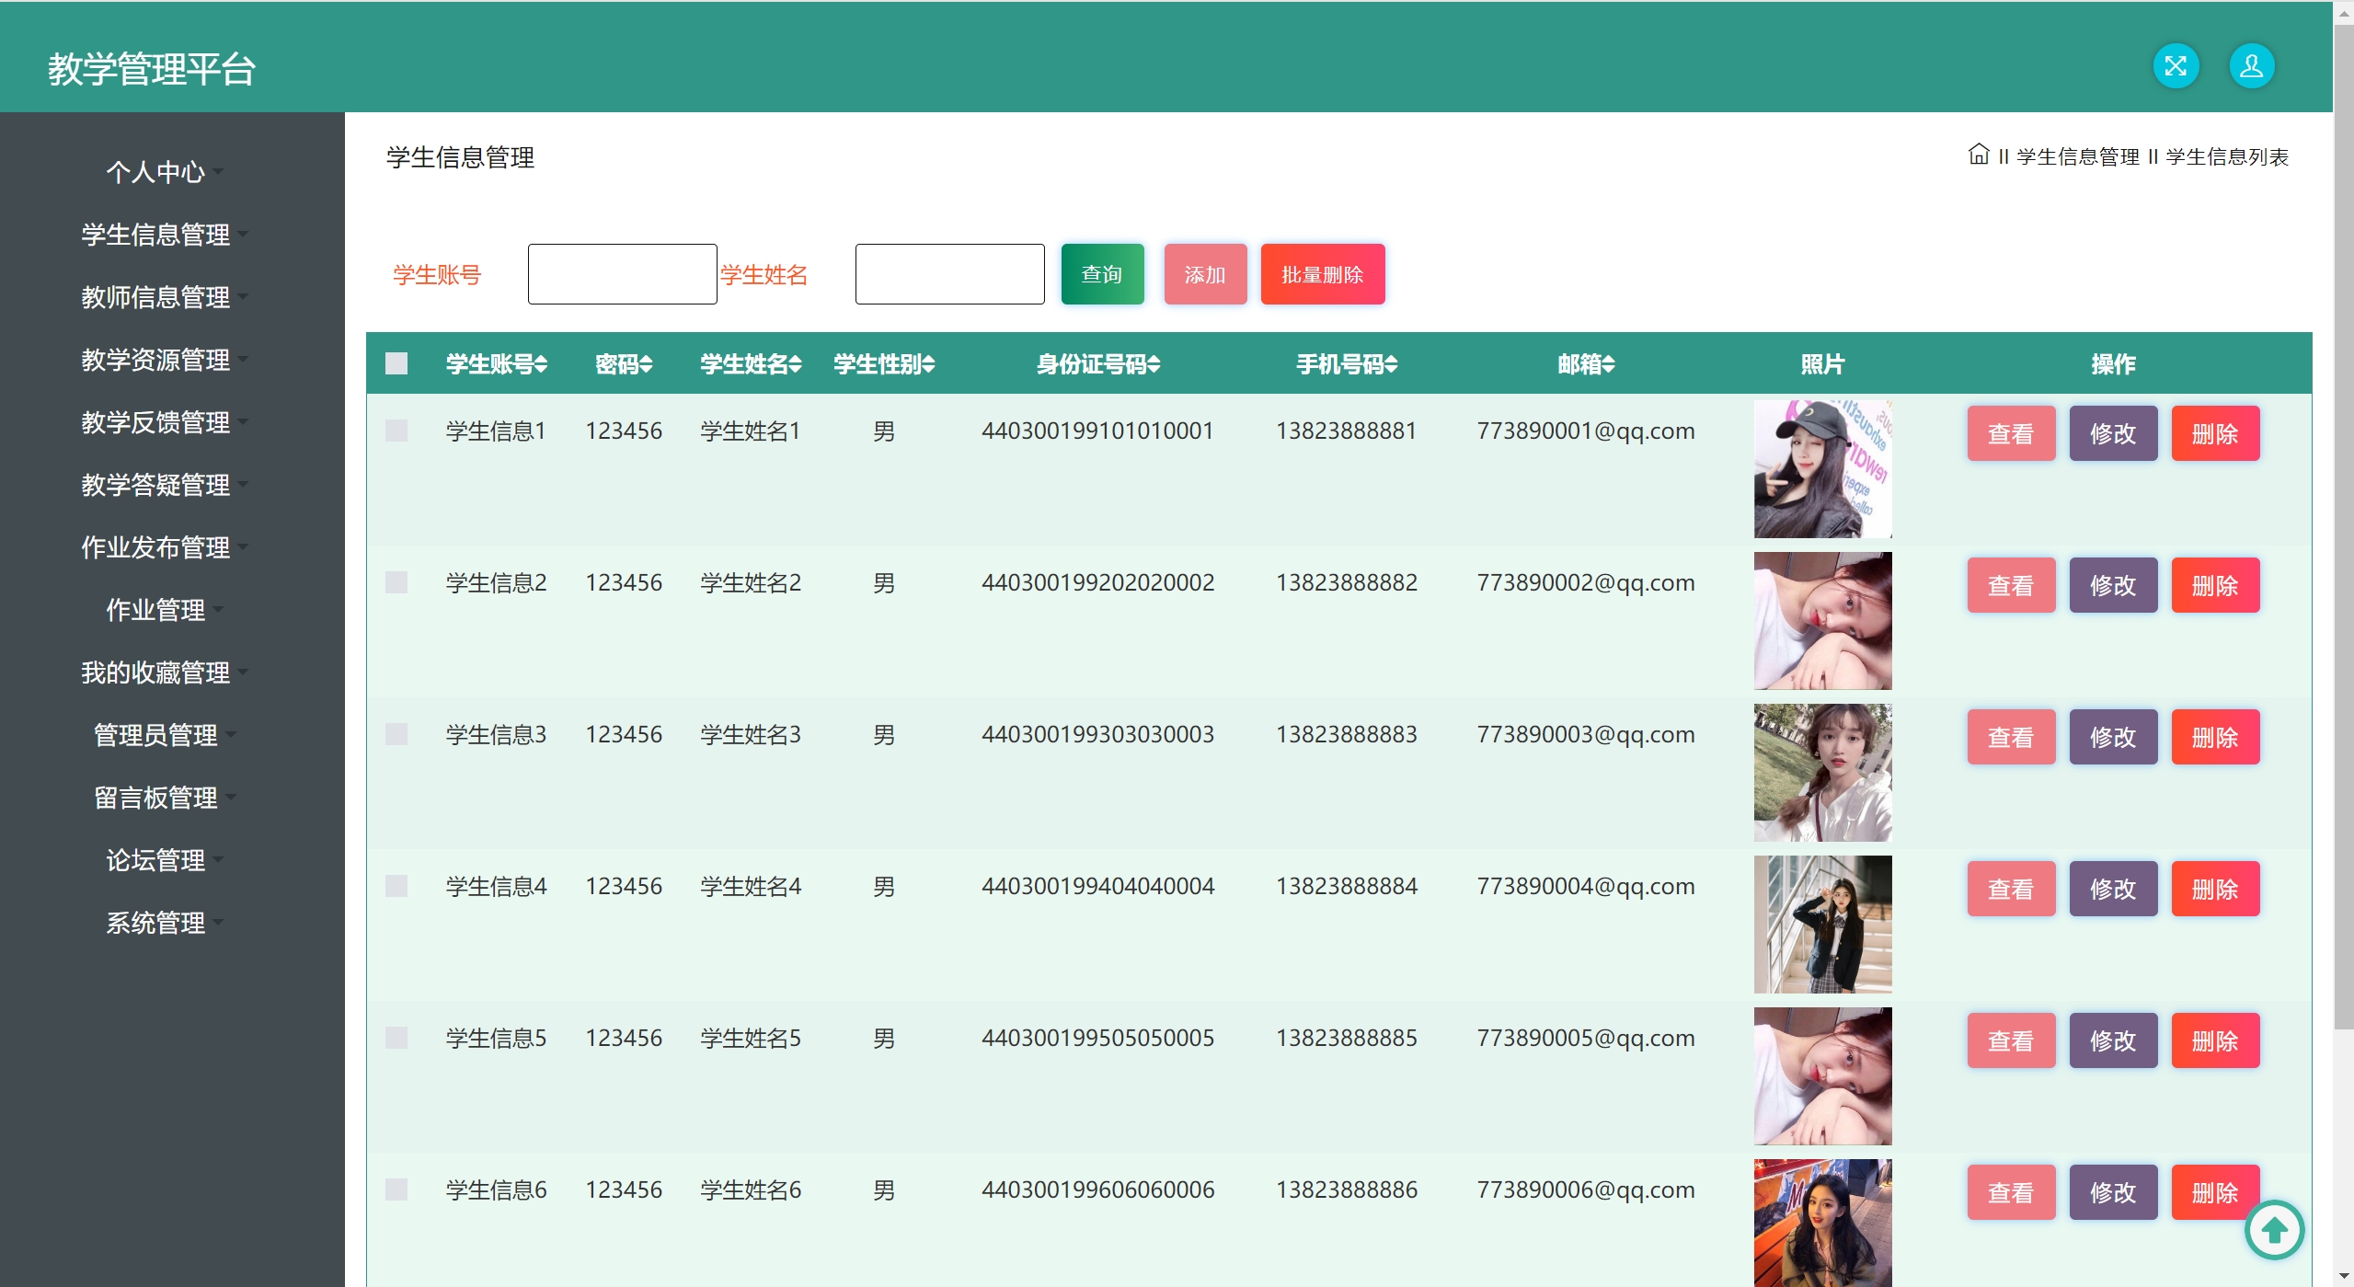Click the fullscreen toggle icon in header
The width and height of the screenshot is (2354, 1287).
[x=2175, y=66]
